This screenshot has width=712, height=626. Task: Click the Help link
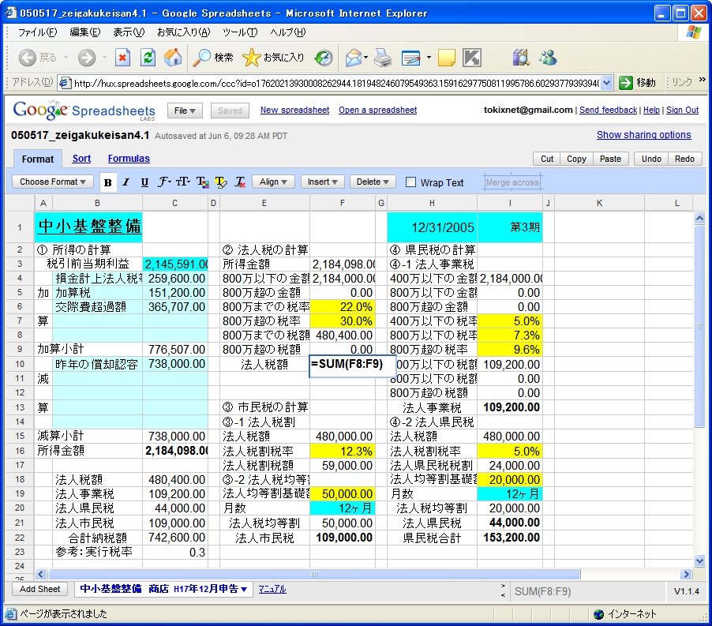point(651,110)
